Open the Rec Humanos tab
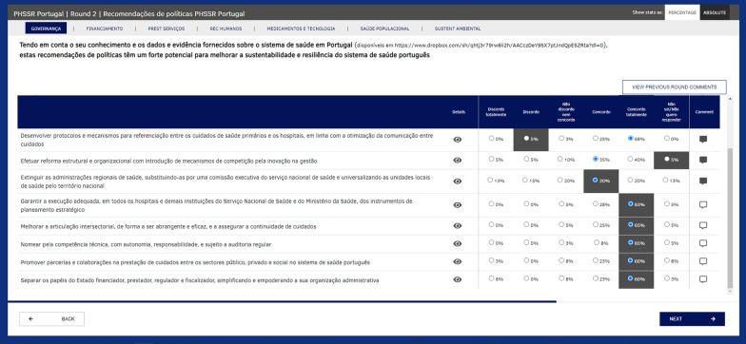746x344 pixels. pyautogui.click(x=226, y=29)
